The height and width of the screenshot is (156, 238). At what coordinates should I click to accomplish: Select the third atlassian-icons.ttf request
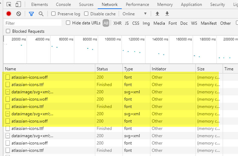[121, 128]
